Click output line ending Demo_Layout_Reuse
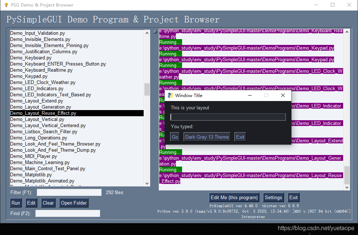Screen dimensions: 358x235 [251, 175]
